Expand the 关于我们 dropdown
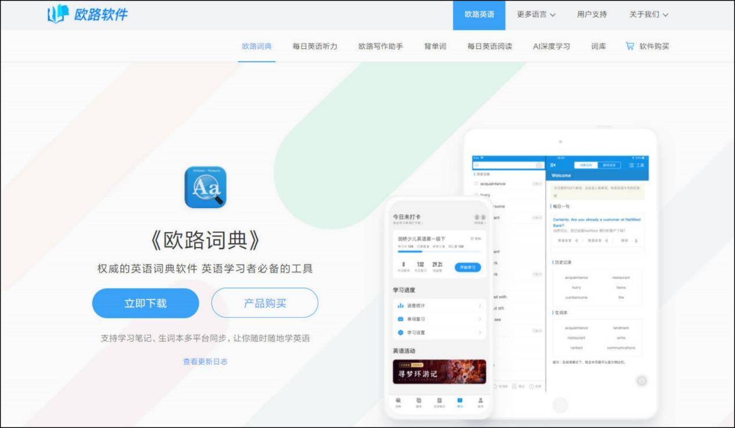Viewport: 735px width, 428px height. (648, 15)
